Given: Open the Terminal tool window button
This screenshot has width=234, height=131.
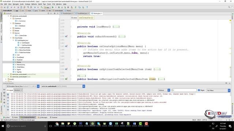Looking at the screenshot, I should coord(53,117).
